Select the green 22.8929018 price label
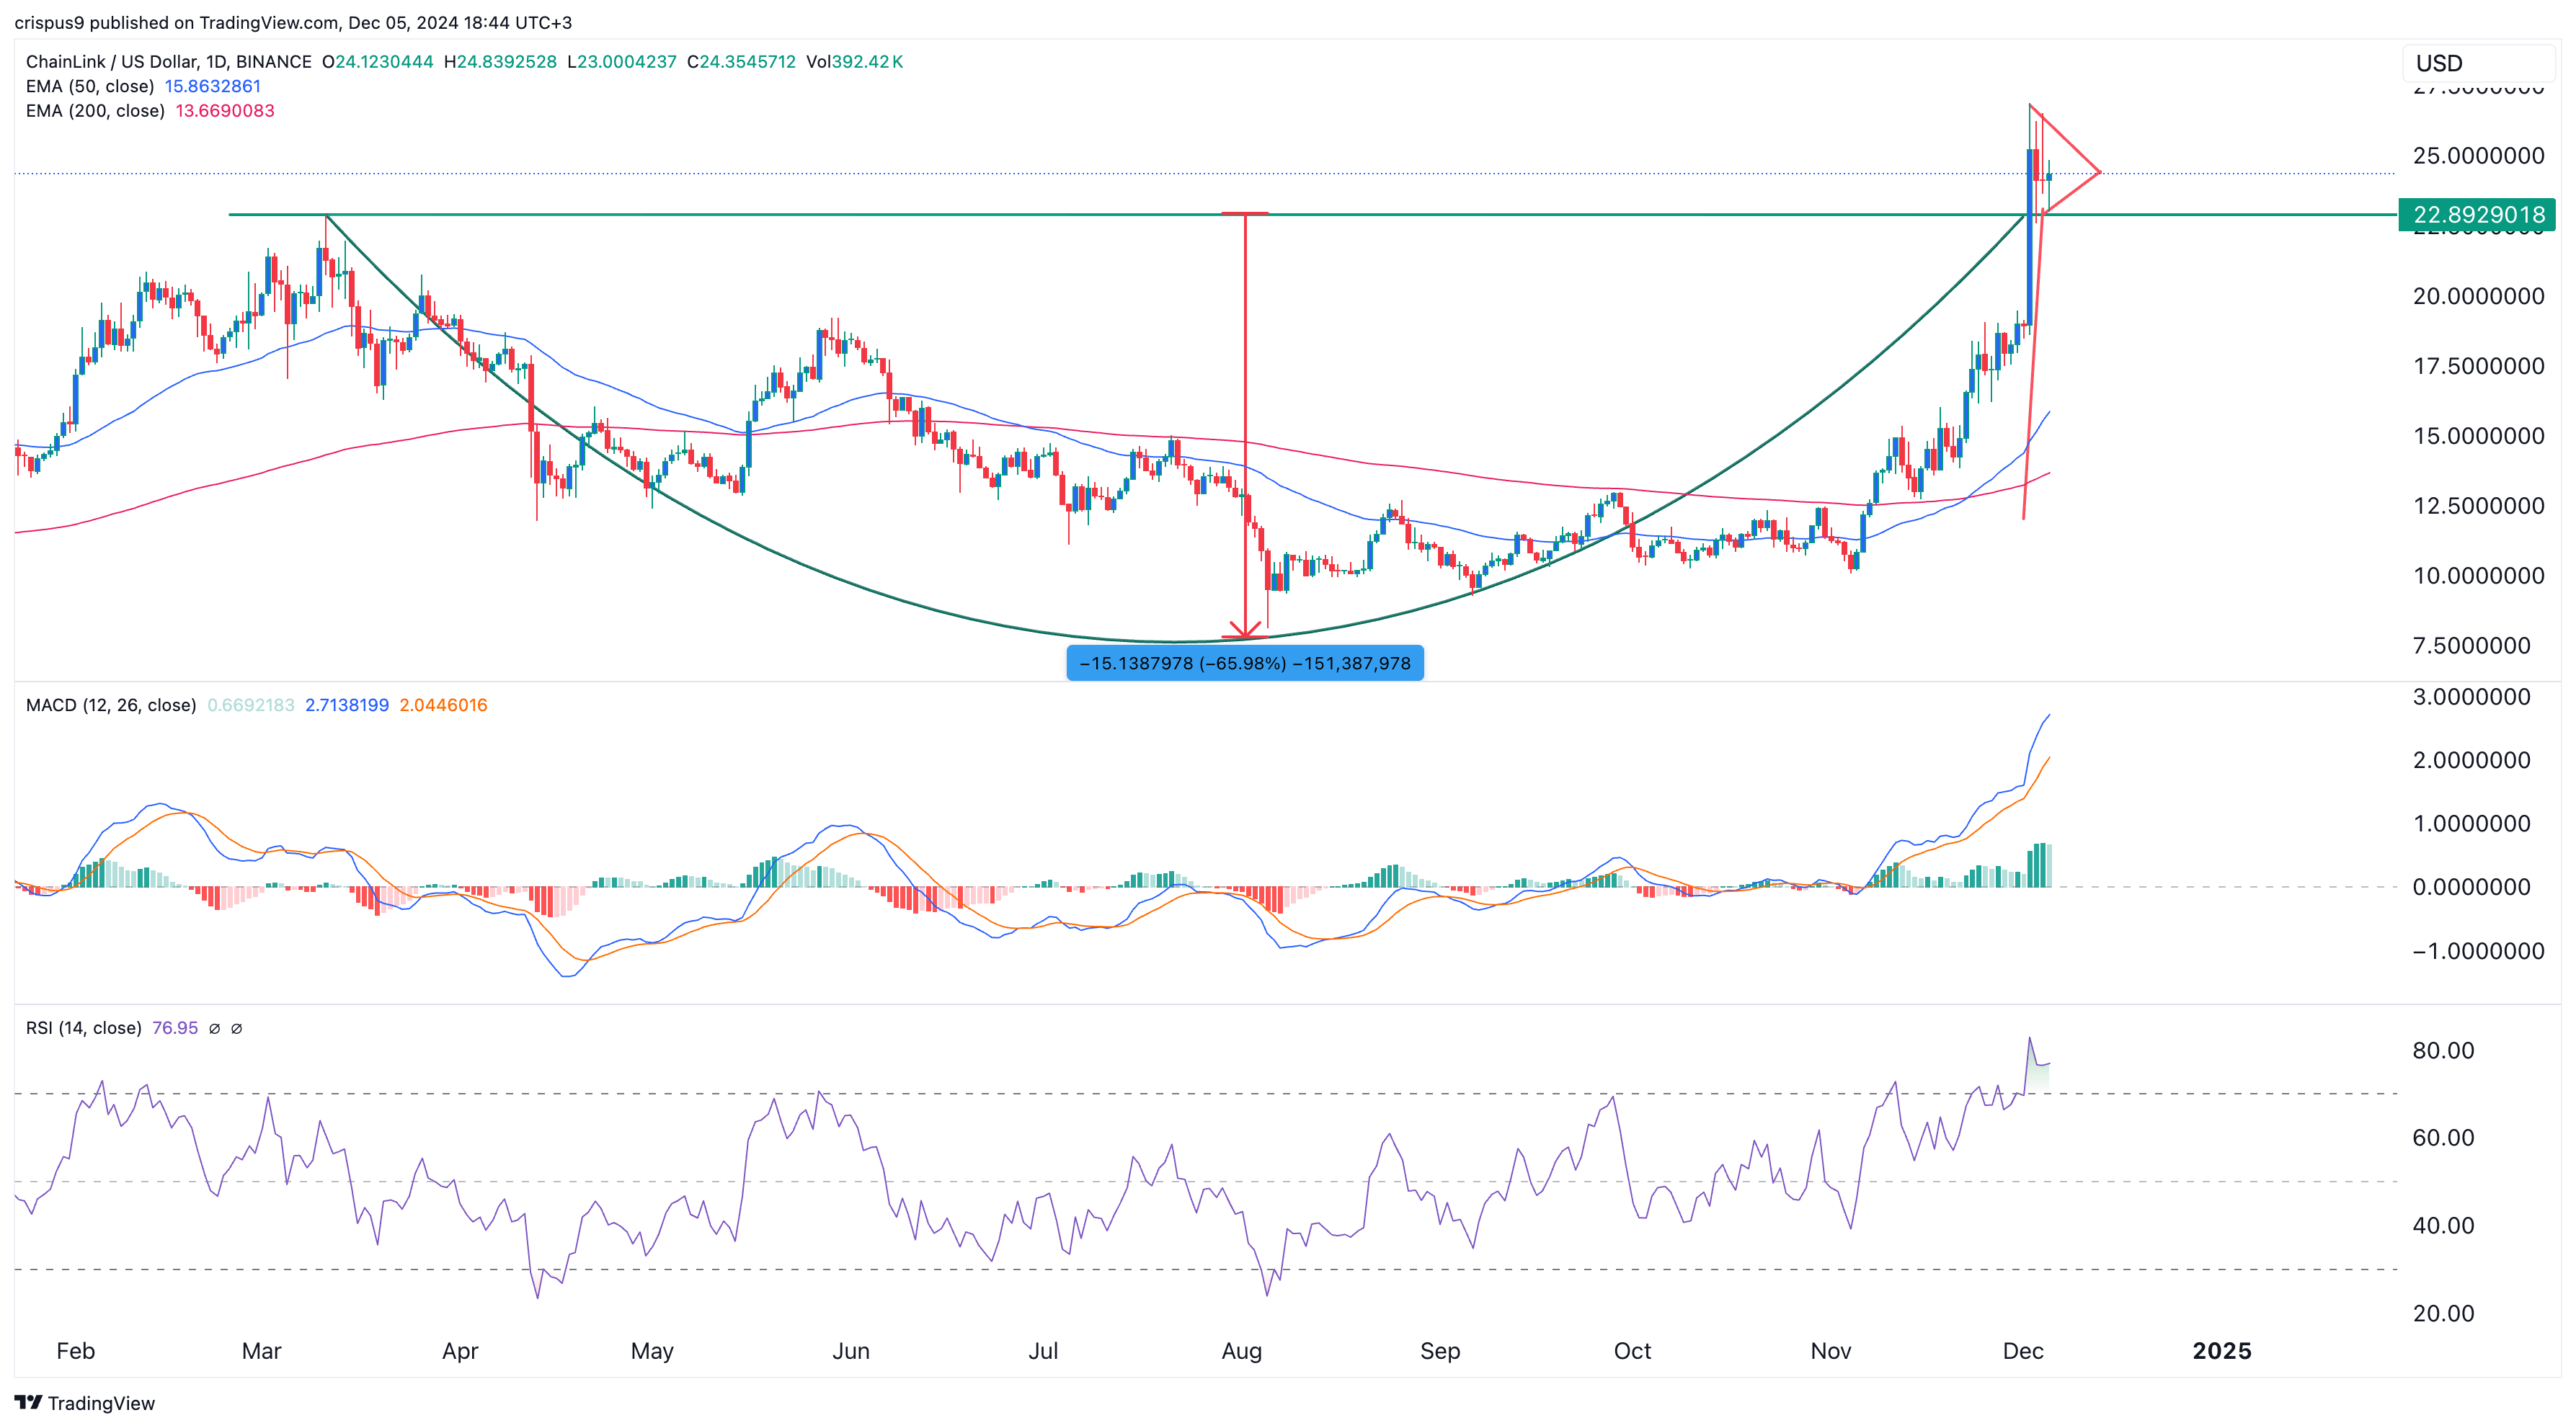 pos(2477,215)
